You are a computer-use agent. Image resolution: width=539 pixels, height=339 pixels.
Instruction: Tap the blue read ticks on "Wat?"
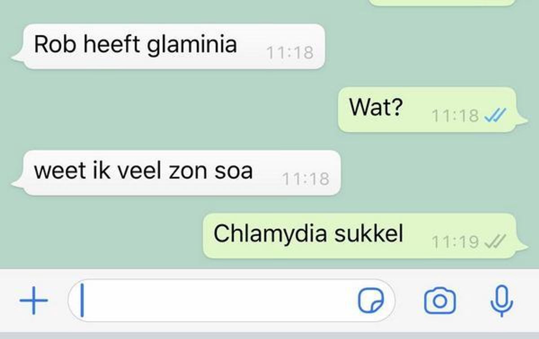coord(495,116)
